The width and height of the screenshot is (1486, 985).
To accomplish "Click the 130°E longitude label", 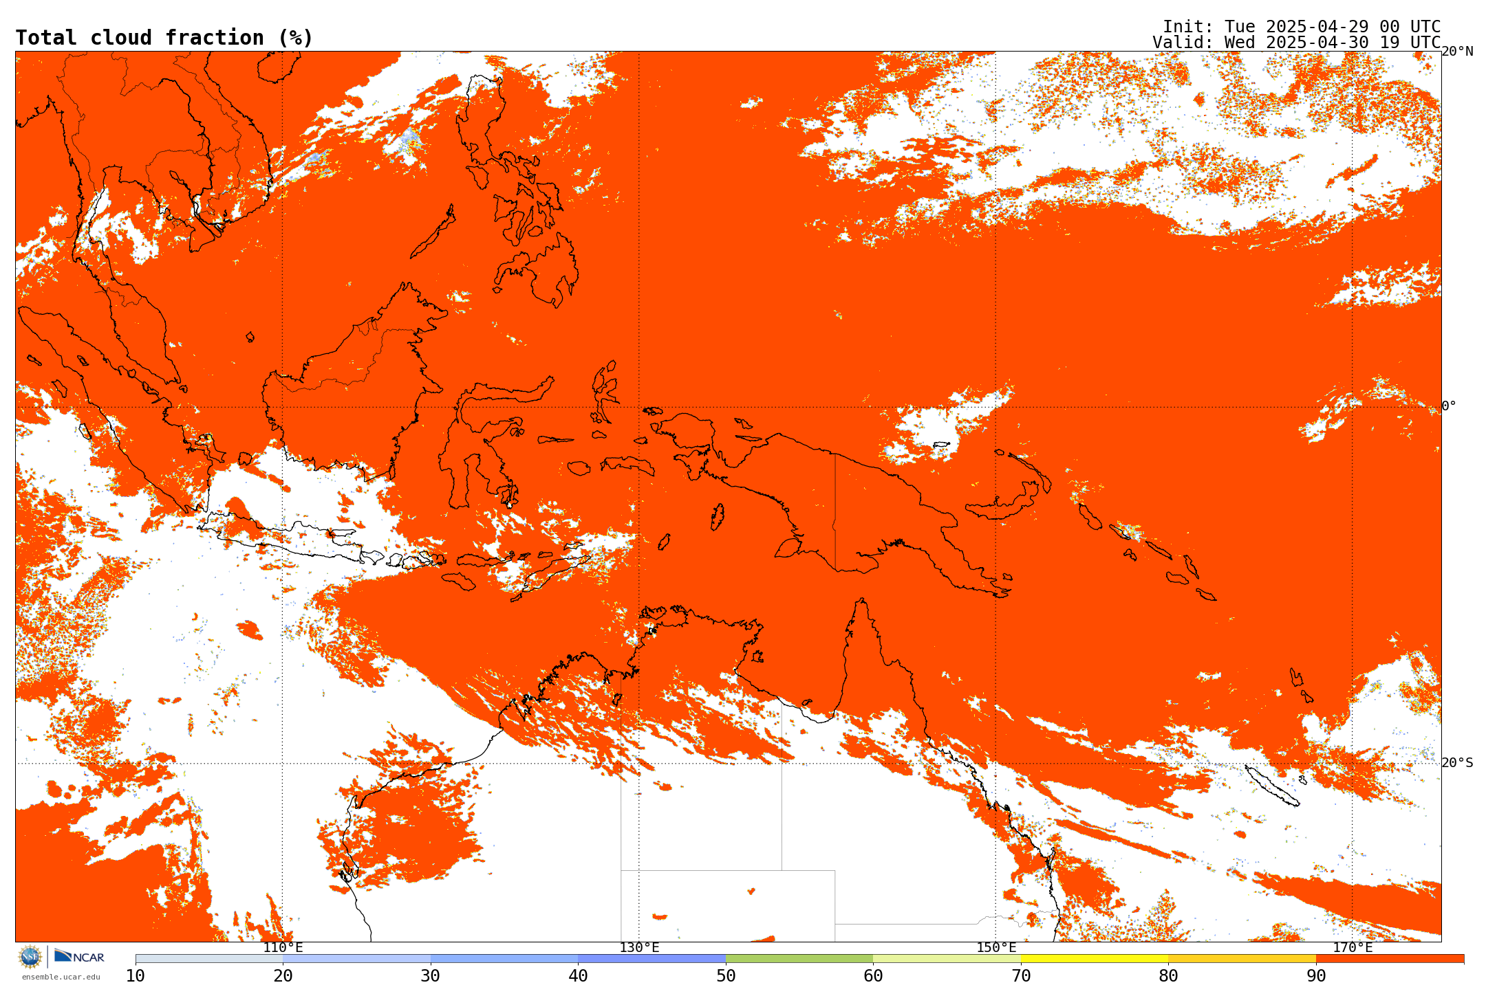I will [x=639, y=948].
